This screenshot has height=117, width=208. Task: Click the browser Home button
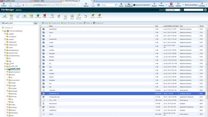click(121, 5)
